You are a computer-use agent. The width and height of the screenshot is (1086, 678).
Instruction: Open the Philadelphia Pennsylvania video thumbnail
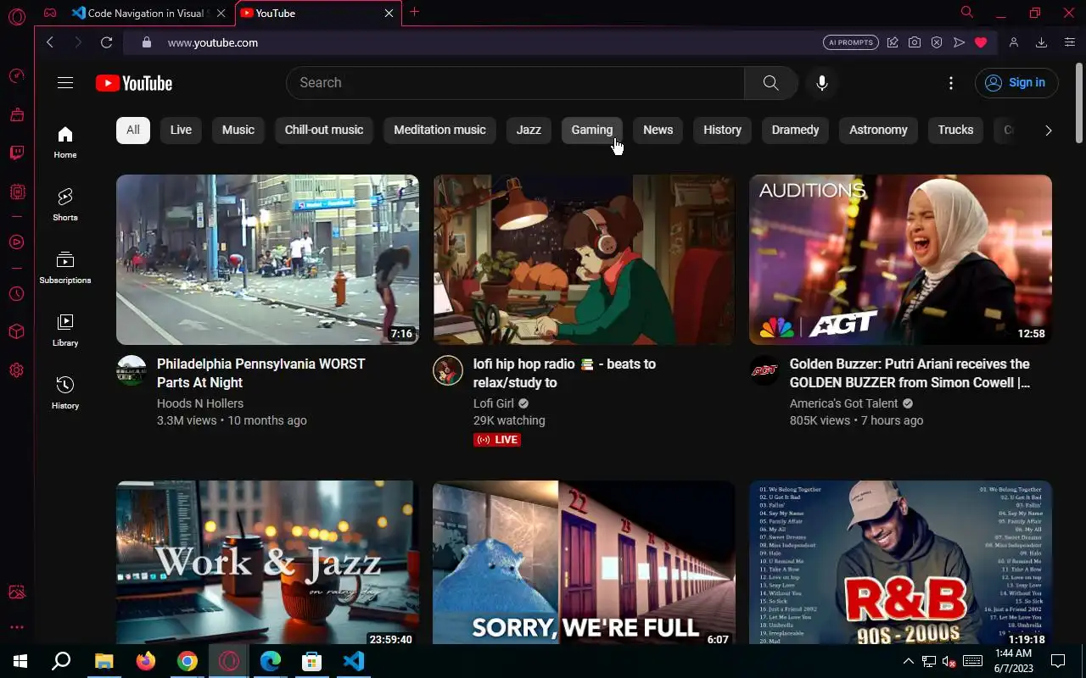[267, 259]
